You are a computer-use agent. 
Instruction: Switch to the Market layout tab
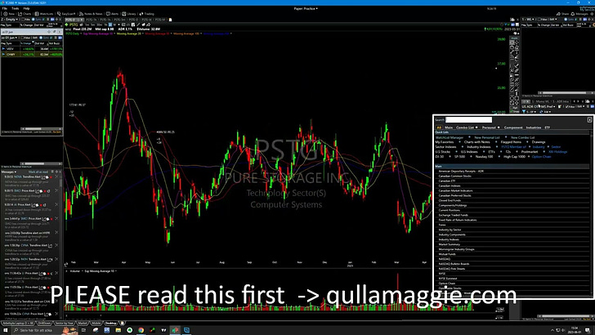[x=83, y=324]
